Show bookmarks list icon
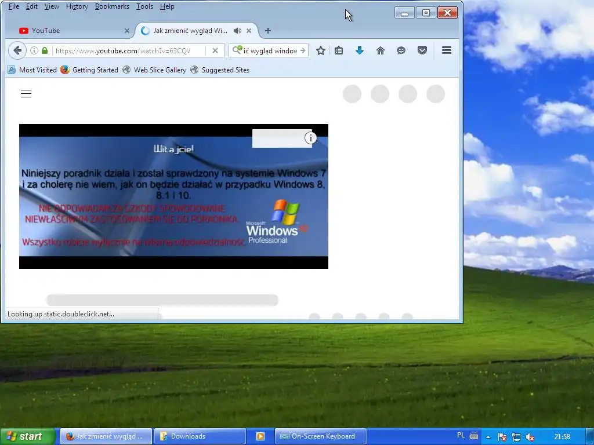This screenshot has width=594, height=445. click(339, 50)
